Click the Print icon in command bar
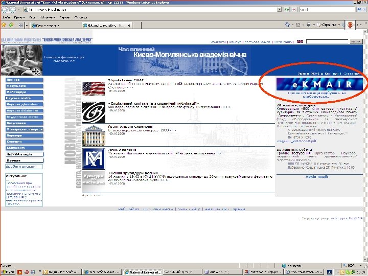Viewport: 368px width, 276px height. (x=309, y=25)
